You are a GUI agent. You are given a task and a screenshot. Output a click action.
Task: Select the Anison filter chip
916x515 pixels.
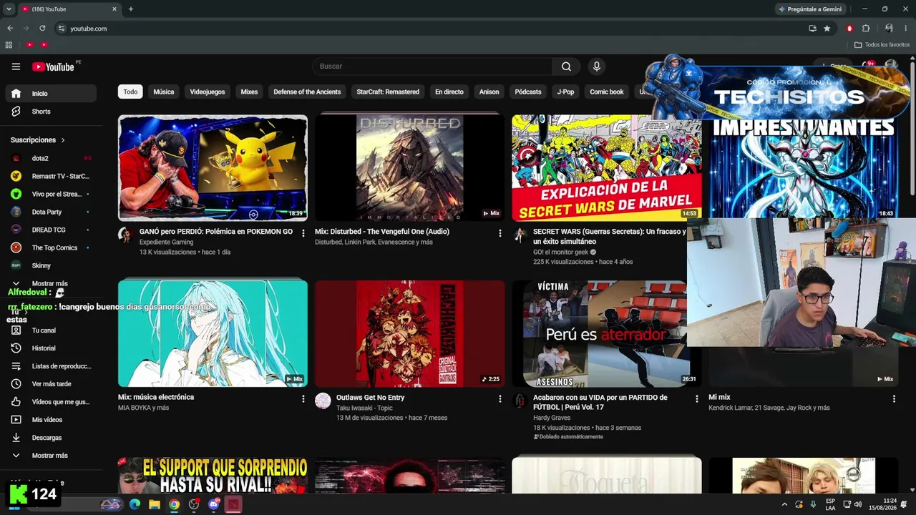tap(489, 92)
